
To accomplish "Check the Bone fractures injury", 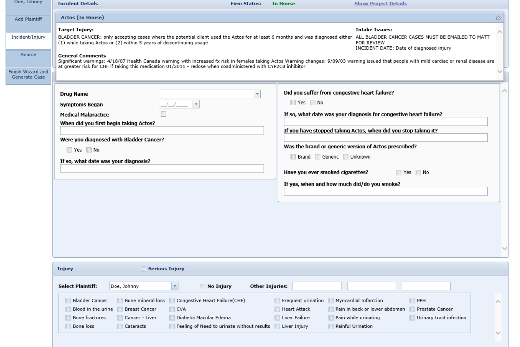I will coord(68,318).
